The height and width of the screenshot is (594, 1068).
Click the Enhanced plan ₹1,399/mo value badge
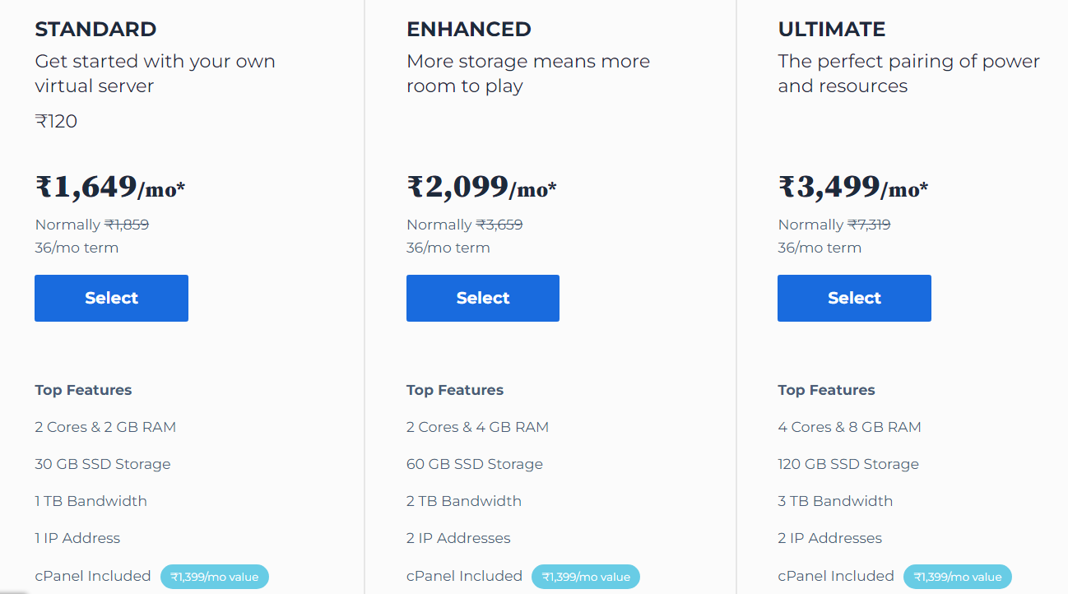pos(586,577)
